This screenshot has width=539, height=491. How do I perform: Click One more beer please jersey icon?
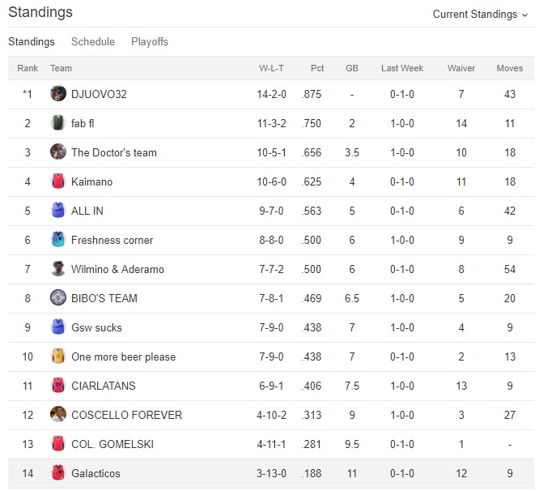[57, 357]
